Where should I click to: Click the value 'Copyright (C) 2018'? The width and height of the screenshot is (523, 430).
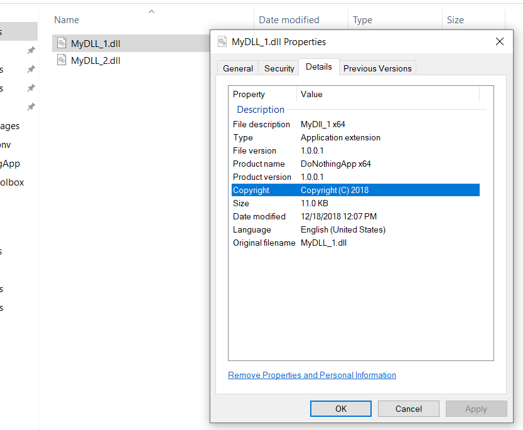click(335, 190)
